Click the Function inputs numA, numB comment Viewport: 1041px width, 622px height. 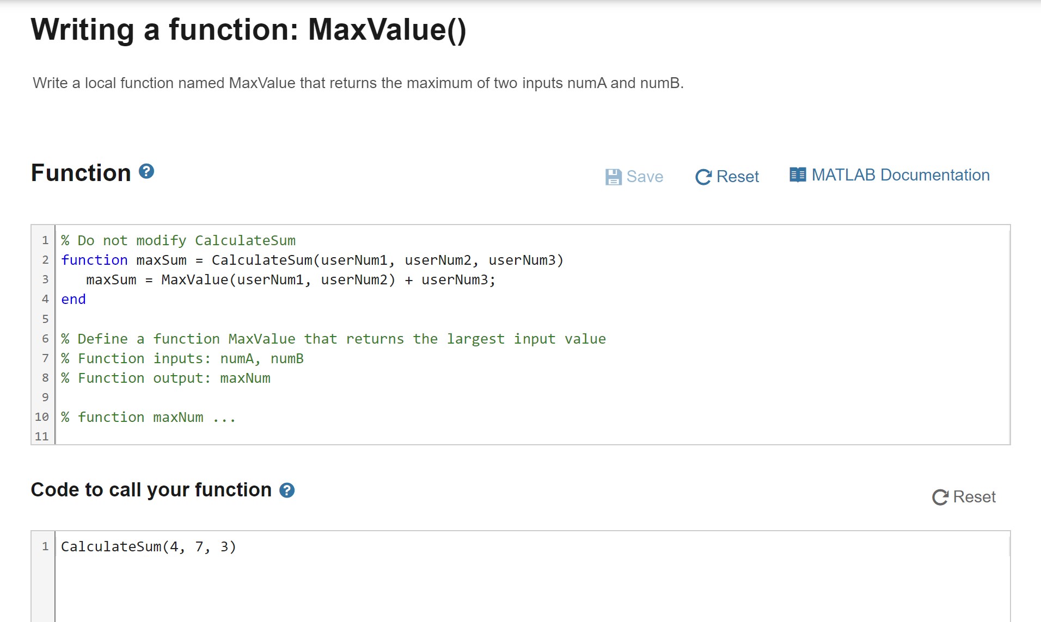pyautogui.click(x=182, y=358)
